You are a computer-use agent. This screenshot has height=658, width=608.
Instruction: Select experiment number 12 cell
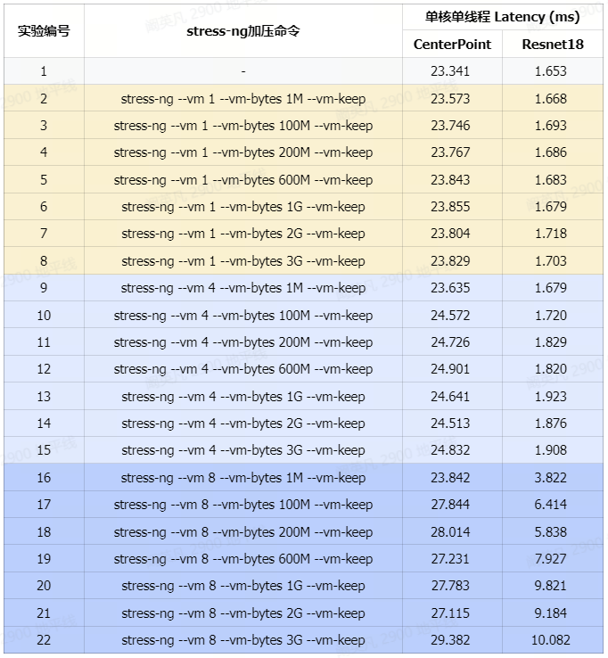pyautogui.click(x=44, y=369)
